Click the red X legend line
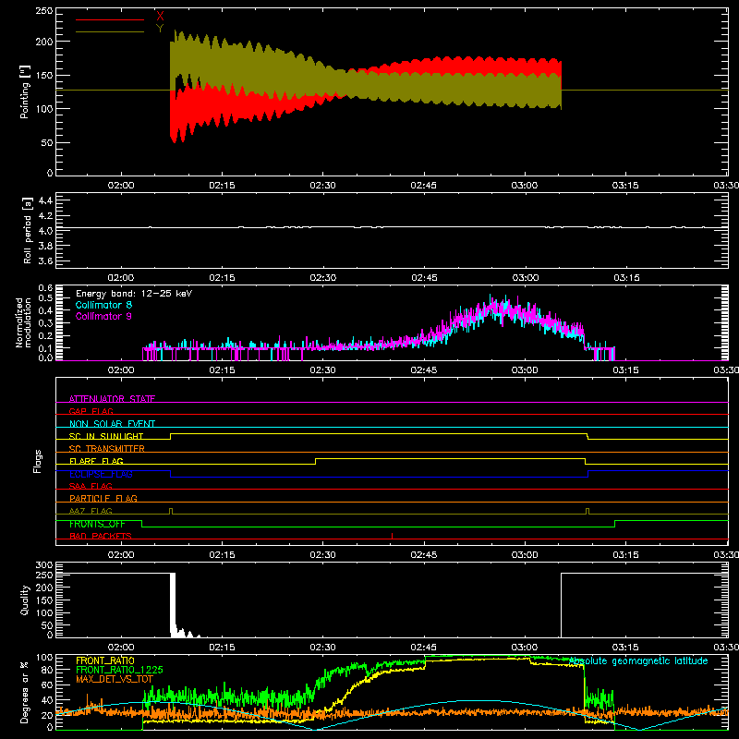This screenshot has width=739, height=739. pyautogui.click(x=110, y=19)
